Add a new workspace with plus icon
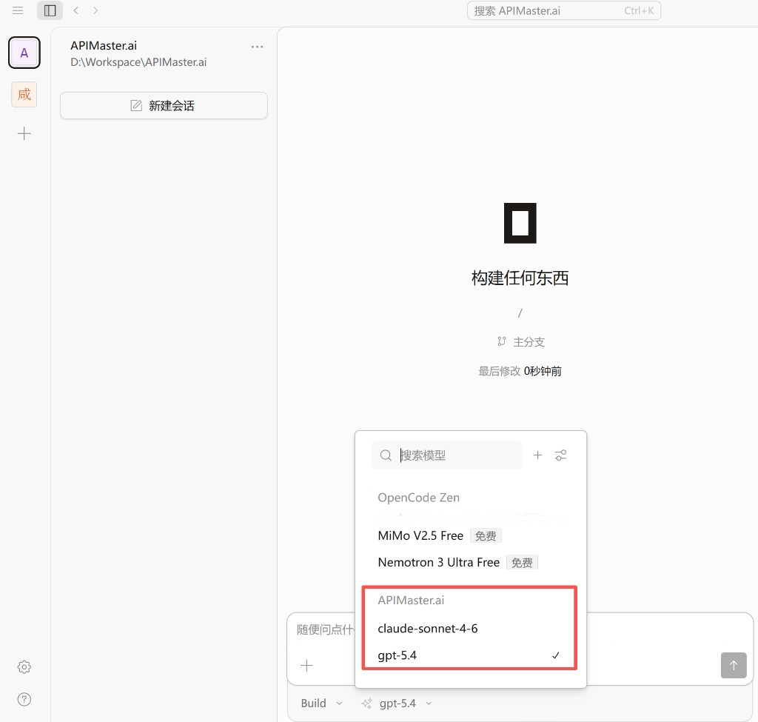The width and height of the screenshot is (758, 722). (x=24, y=133)
